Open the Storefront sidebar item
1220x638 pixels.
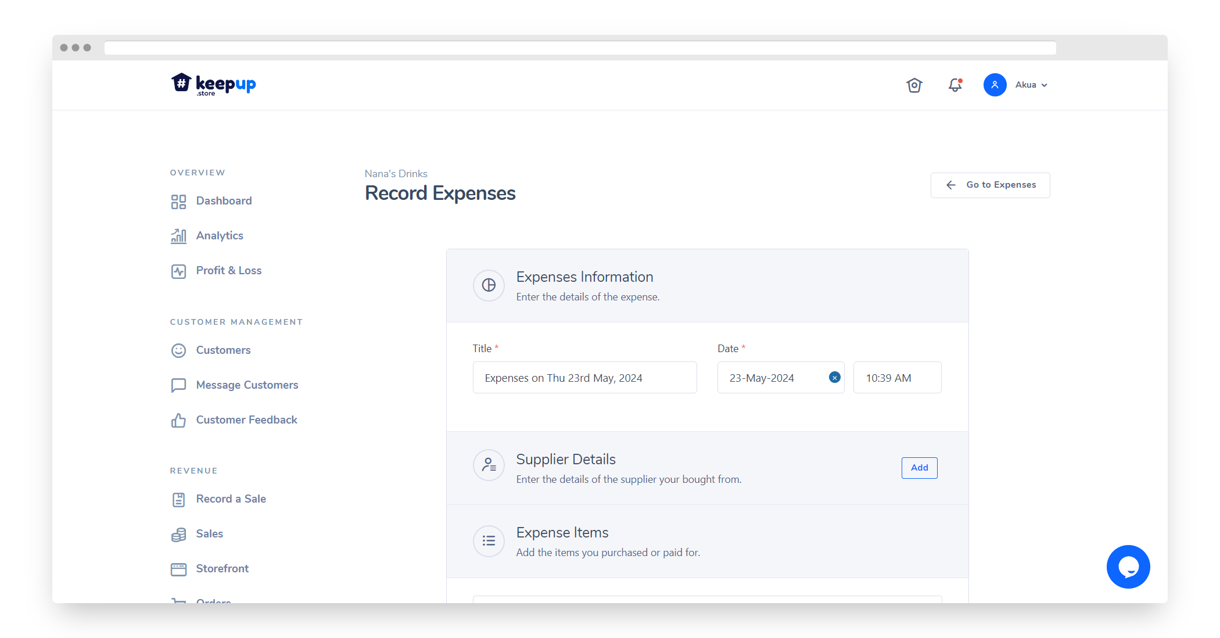tap(222, 569)
